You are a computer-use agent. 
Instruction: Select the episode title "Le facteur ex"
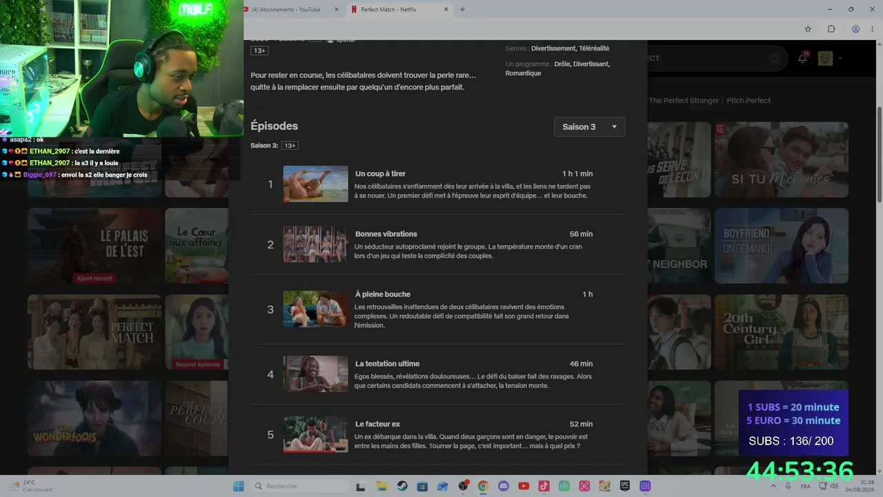tap(377, 424)
